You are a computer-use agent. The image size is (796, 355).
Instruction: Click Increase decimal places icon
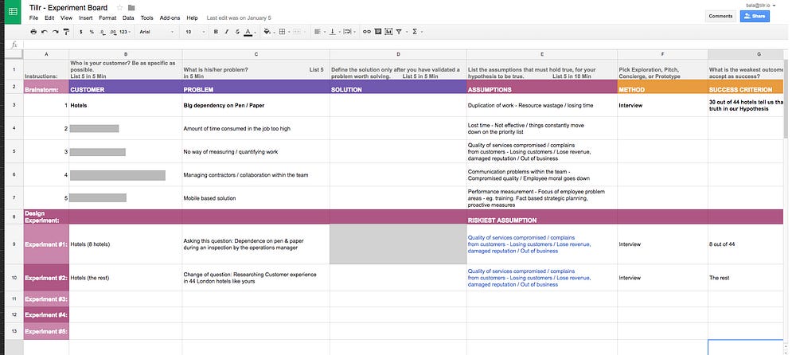(x=113, y=32)
